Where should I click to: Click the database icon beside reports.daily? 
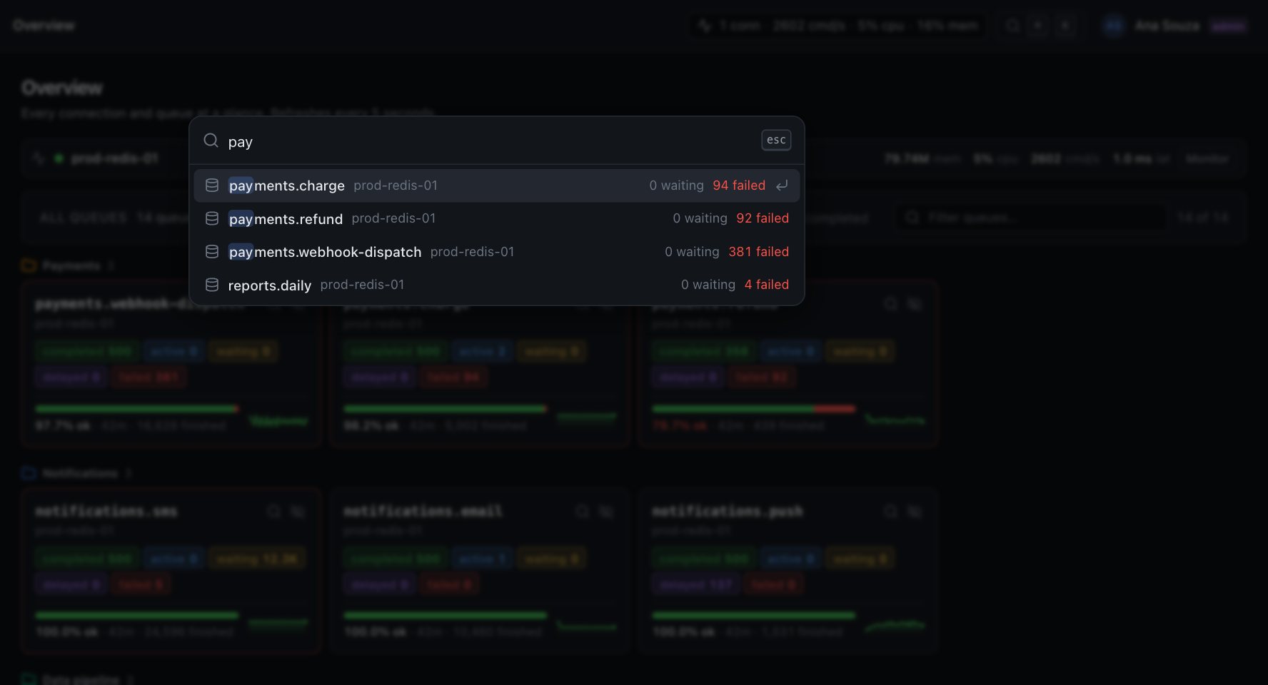point(212,285)
